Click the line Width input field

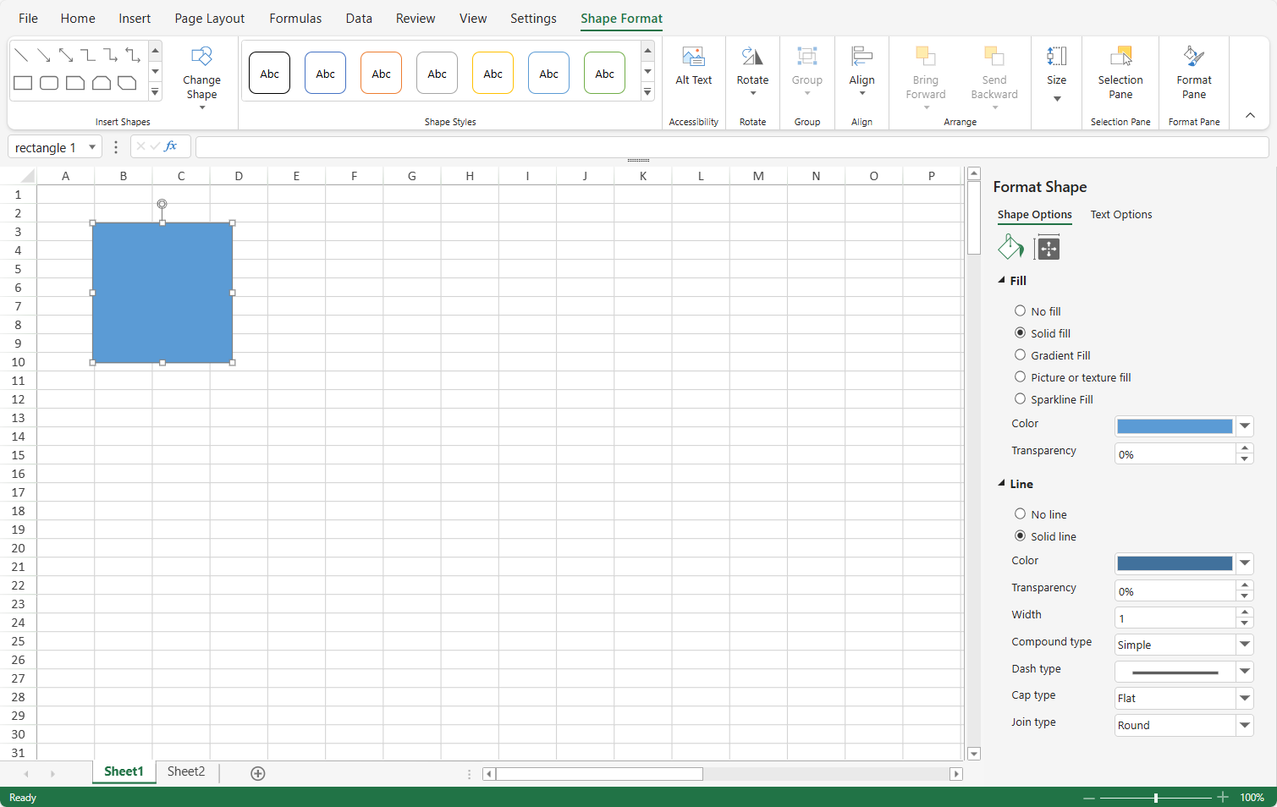coord(1175,618)
